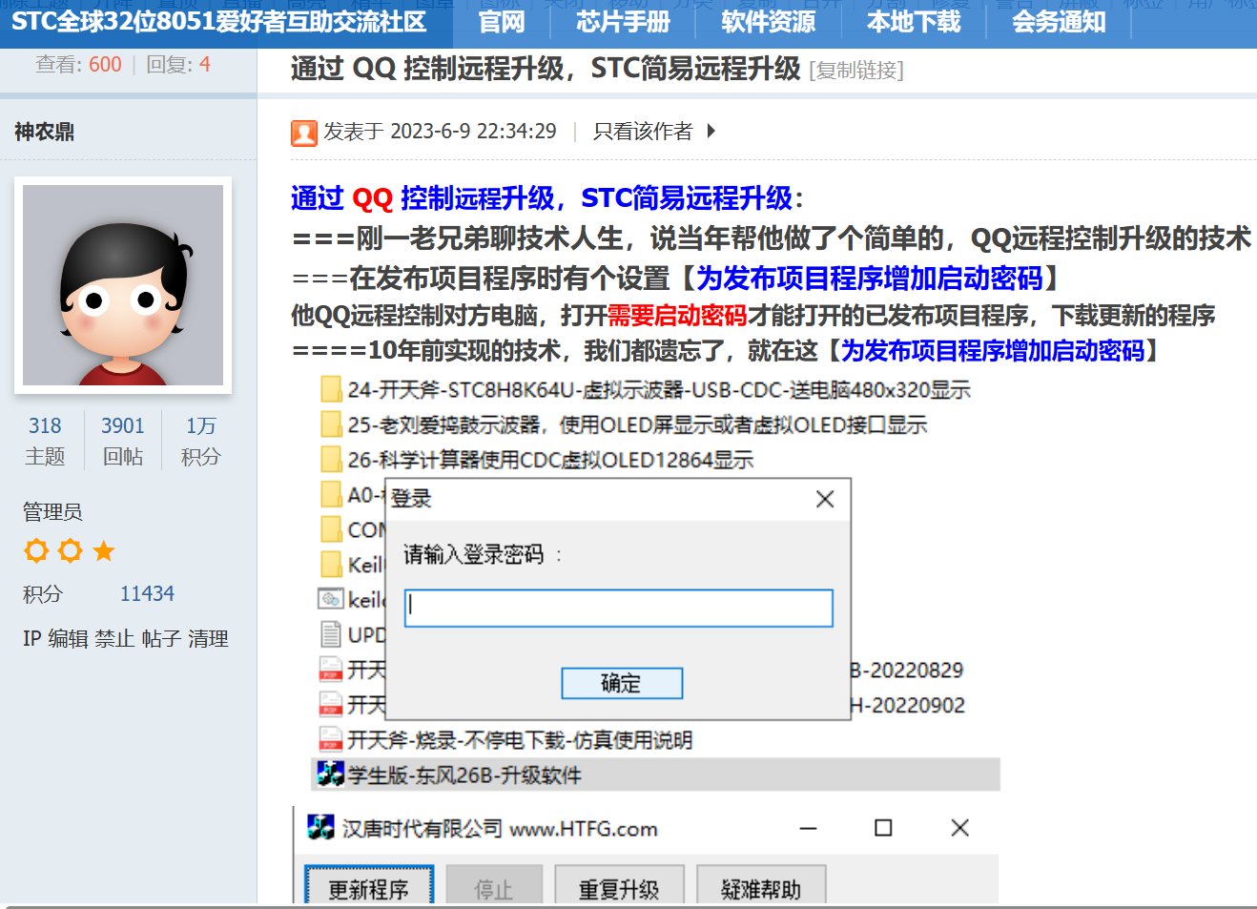Click the [复制链接] copy link
The height and width of the screenshot is (909, 1257).
click(x=856, y=71)
